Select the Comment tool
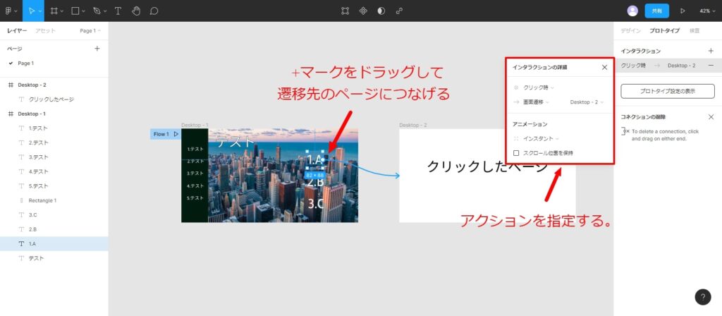The image size is (722, 316). coord(154,11)
